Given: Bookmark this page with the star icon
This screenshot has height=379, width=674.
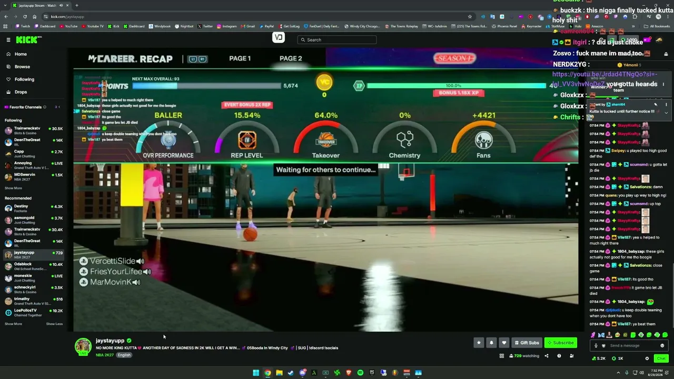Looking at the screenshot, I should click(x=470, y=16).
